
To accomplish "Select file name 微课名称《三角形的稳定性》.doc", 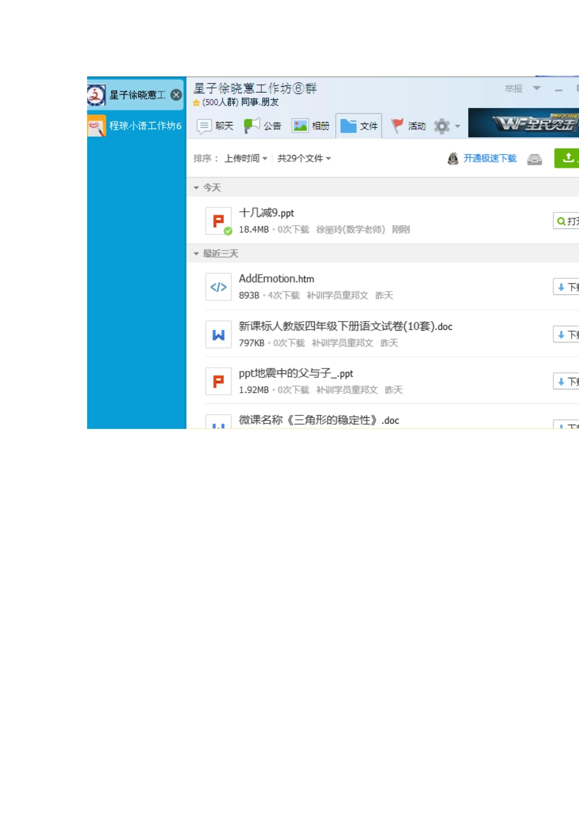I will (x=319, y=420).
